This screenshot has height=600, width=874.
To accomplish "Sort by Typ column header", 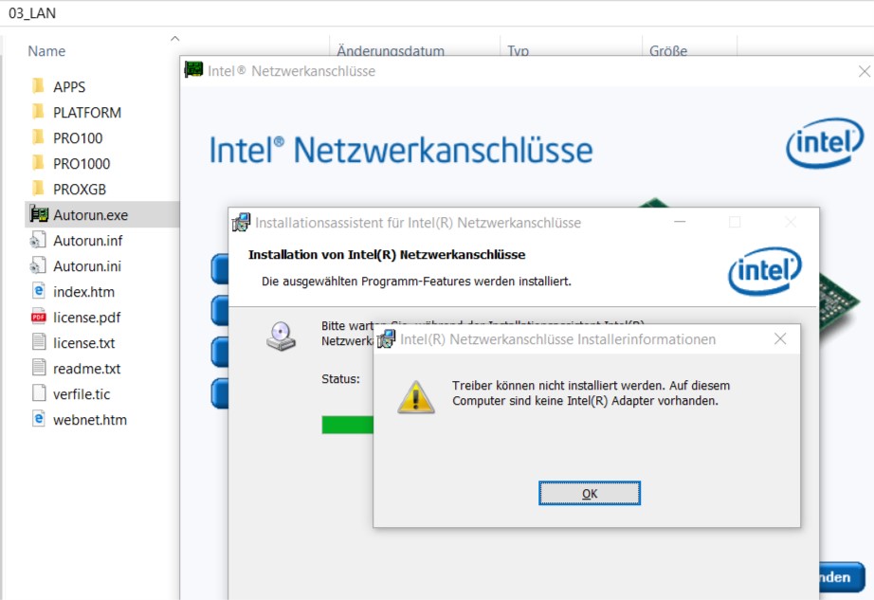I will (x=518, y=50).
